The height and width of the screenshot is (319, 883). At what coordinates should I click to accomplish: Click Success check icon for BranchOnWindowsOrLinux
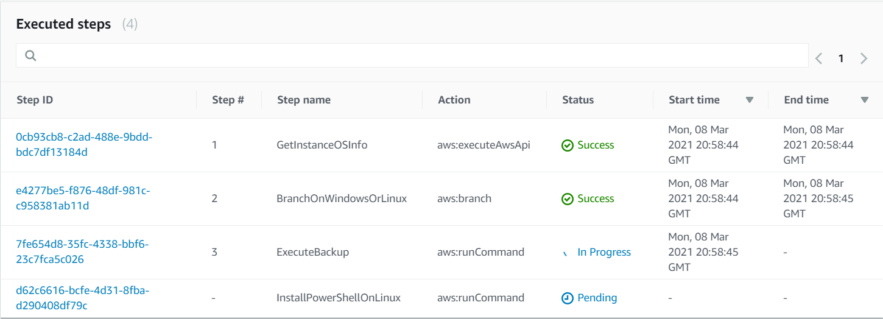(568, 199)
